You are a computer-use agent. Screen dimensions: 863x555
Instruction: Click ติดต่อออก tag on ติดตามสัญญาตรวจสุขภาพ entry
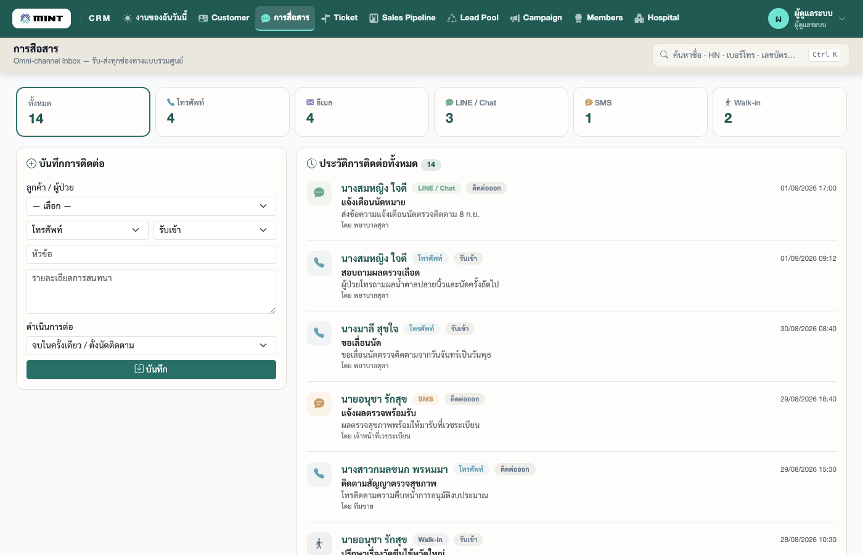[515, 469]
